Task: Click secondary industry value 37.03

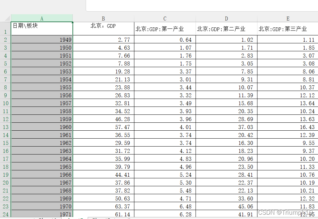Action: 226,127
